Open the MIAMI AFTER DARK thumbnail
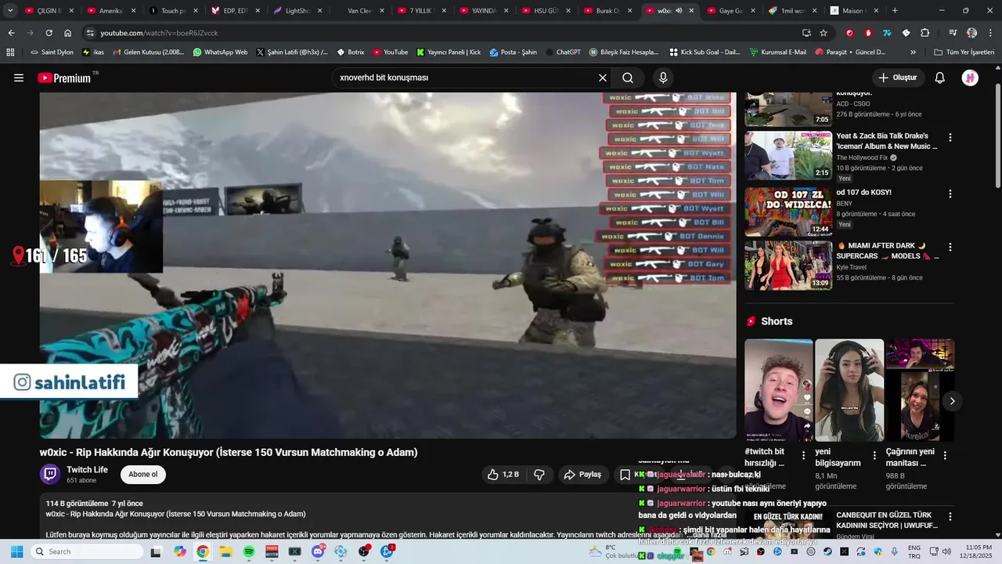 [788, 265]
